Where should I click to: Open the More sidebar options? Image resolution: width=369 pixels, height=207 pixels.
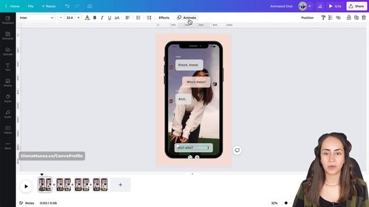tap(7, 145)
